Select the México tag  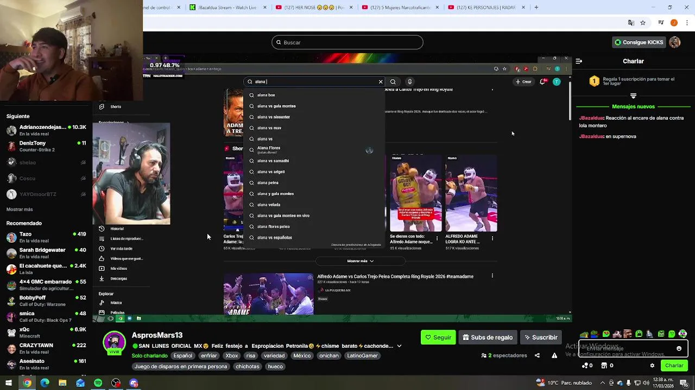pyautogui.click(x=302, y=356)
